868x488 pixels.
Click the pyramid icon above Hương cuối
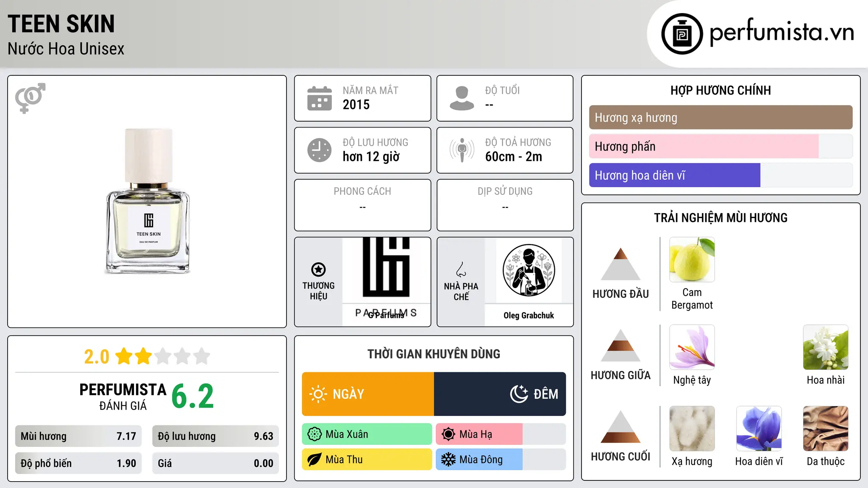(620, 427)
